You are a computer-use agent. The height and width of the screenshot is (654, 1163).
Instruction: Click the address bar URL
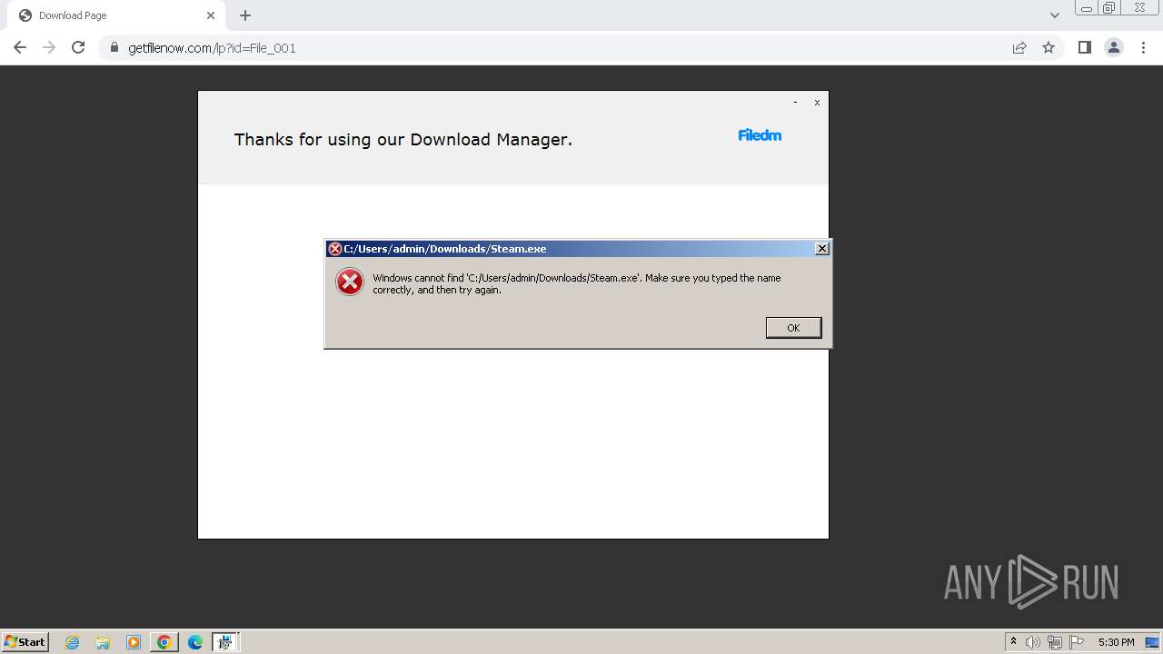pyautogui.click(x=212, y=48)
